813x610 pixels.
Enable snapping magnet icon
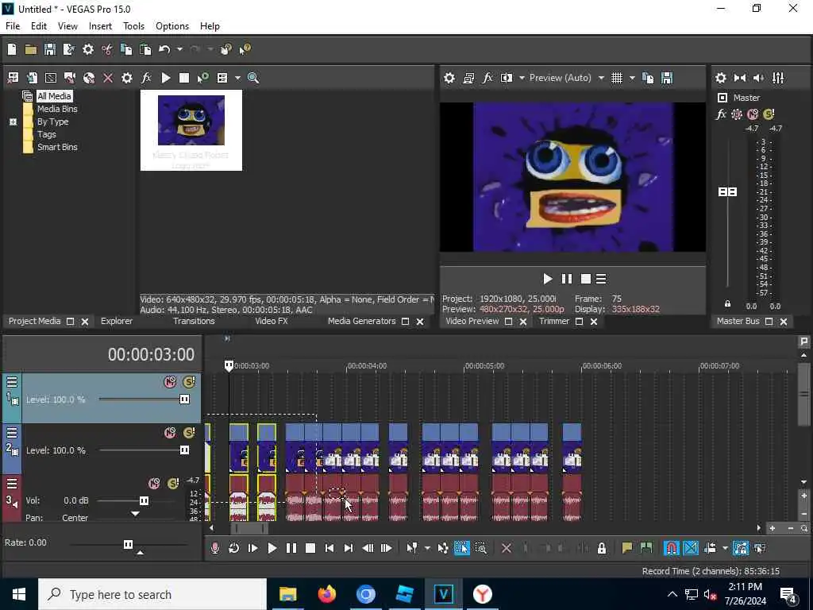pos(671,548)
